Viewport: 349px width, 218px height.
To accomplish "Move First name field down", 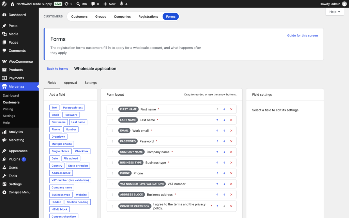I will [x=224, y=109].
